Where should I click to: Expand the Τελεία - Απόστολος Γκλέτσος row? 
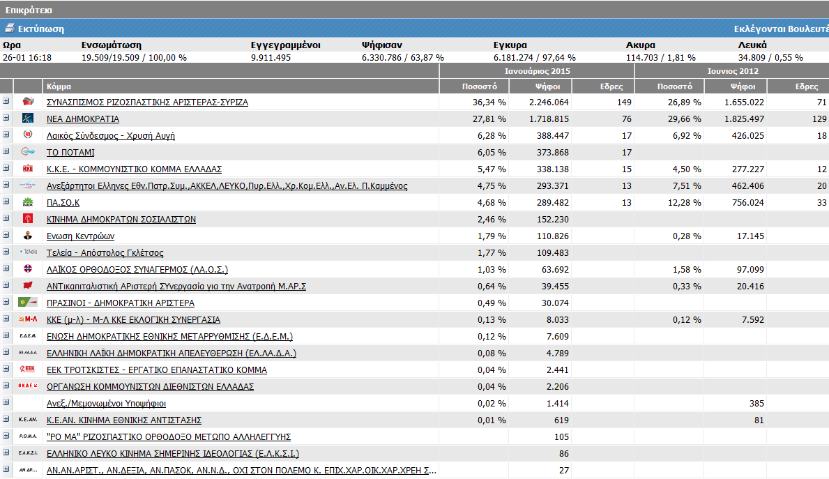coord(6,252)
